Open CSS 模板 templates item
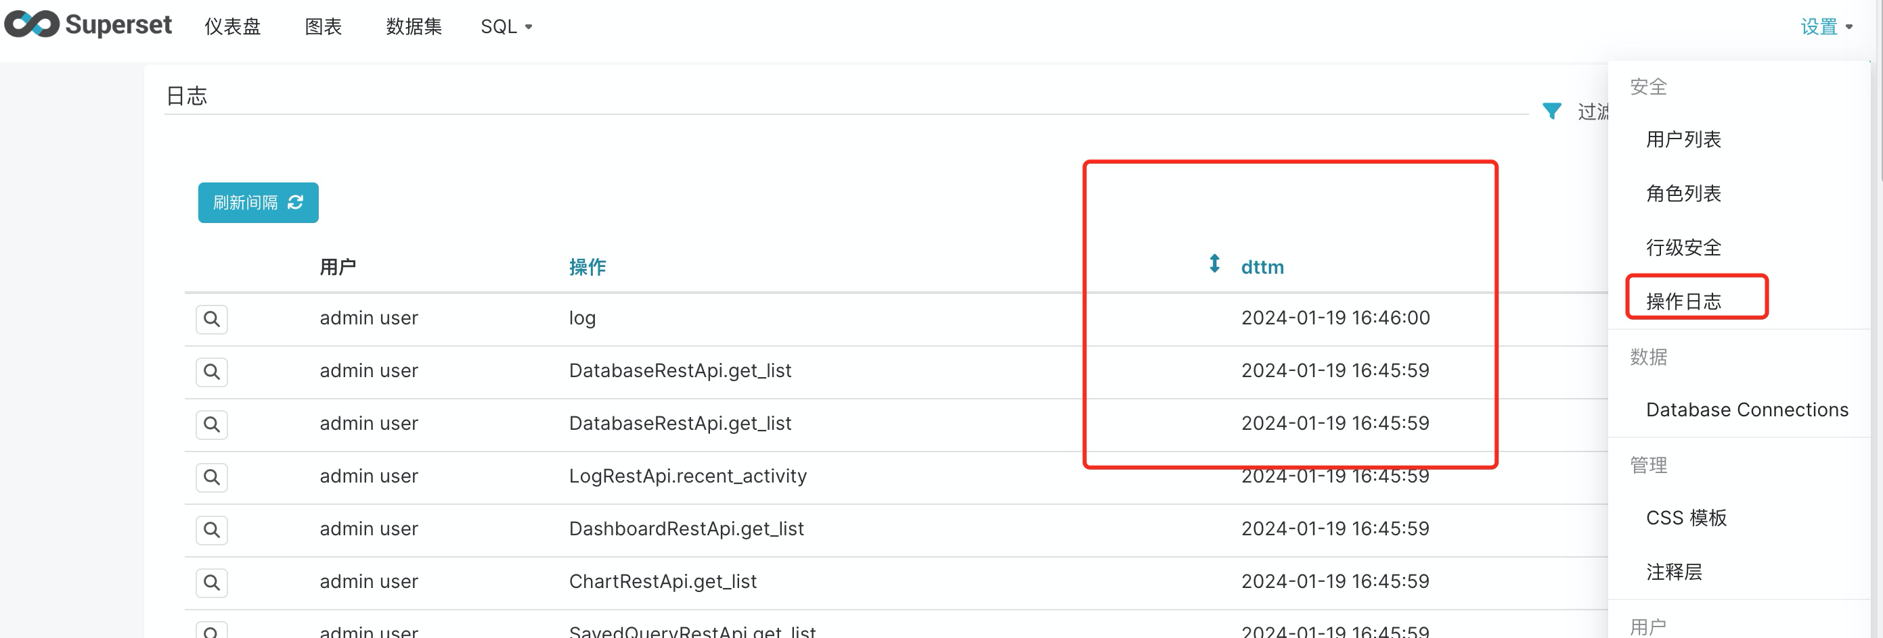This screenshot has height=638, width=1883. [1685, 518]
